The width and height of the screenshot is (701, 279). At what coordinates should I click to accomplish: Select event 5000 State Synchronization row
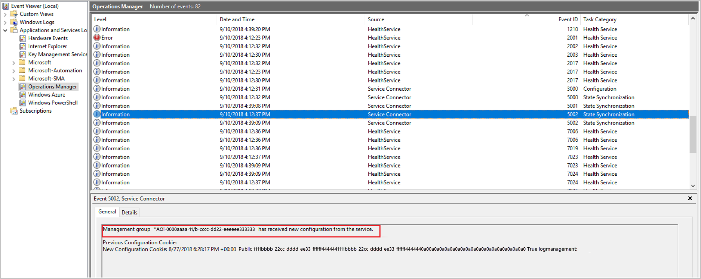[390, 97]
